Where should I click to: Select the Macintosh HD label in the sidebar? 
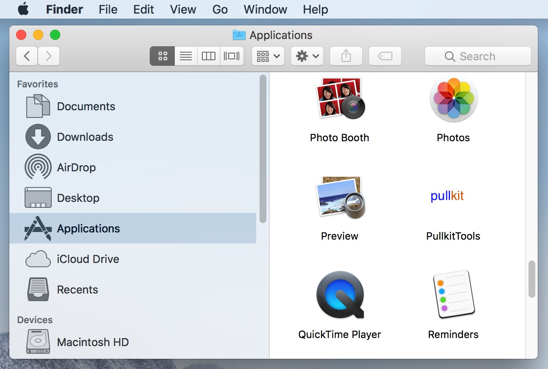point(93,342)
